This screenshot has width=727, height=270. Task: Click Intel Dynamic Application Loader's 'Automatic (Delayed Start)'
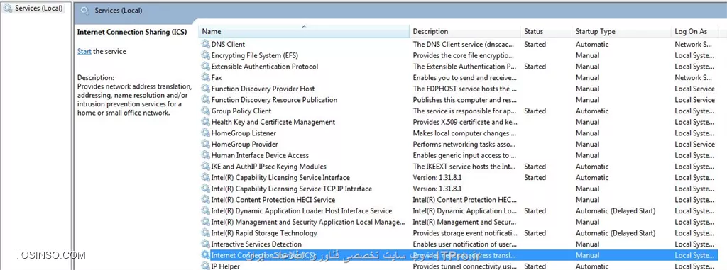click(616, 211)
